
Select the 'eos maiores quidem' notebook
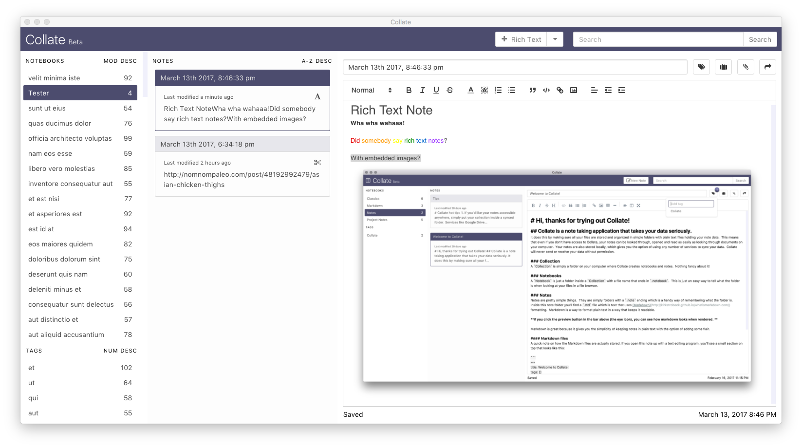pos(80,244)
